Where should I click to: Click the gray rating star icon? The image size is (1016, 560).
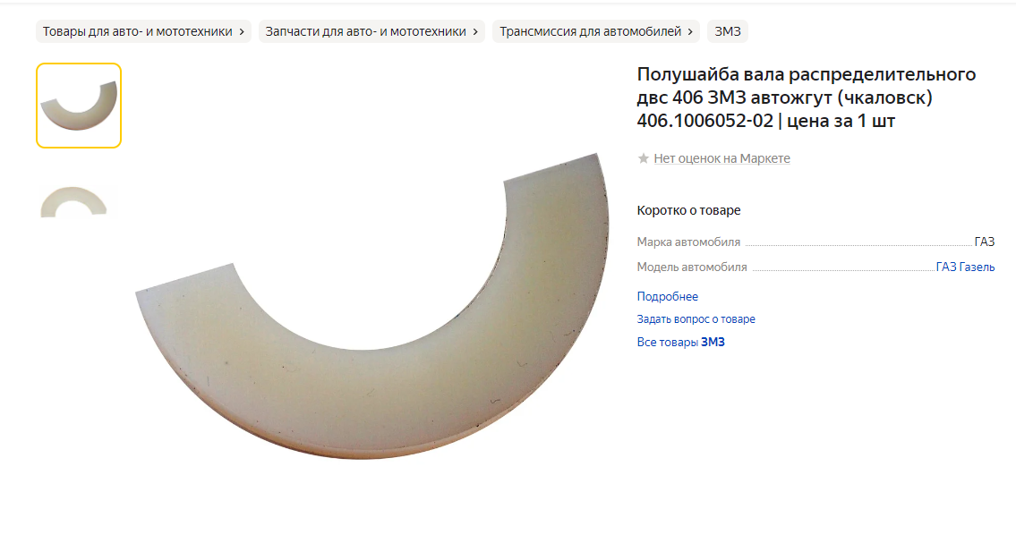click(x=644, y=158)
